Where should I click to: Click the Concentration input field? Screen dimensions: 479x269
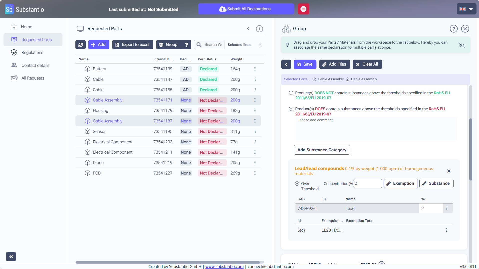point(368,183)
